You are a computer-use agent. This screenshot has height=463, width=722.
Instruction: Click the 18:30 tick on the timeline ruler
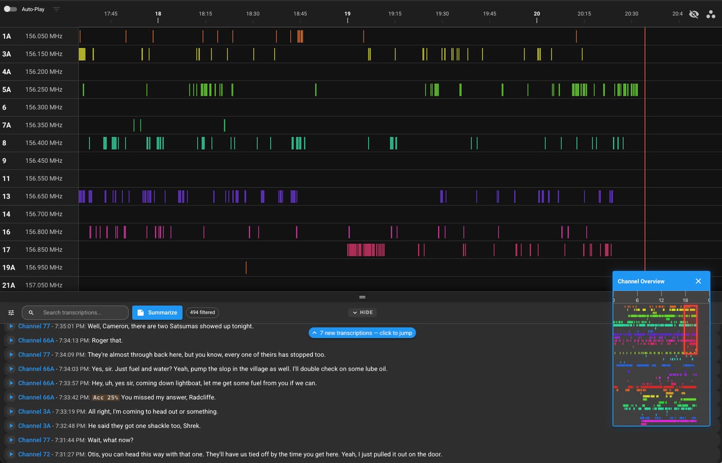[x=253, y=14]
